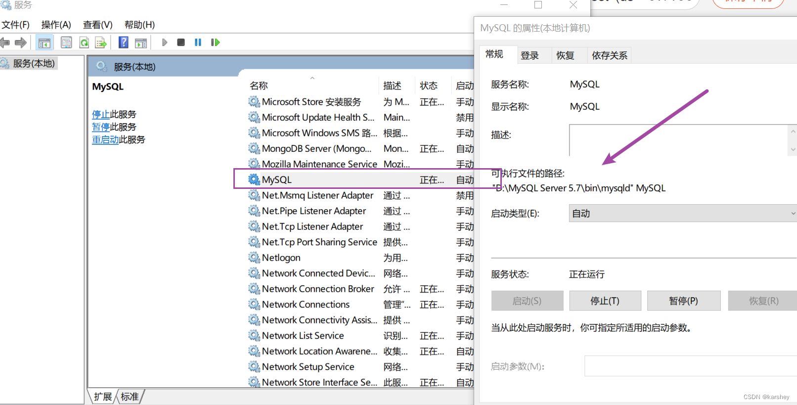The height and width of the screenshot is (405, 797).
Task: Click description box scroll down arrow
Action: pyautogui.click(x=793, y=149)
